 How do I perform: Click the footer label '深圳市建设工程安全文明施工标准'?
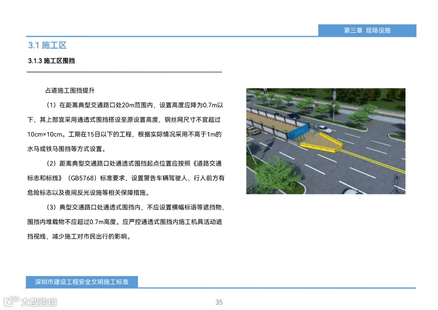point(82,282)
